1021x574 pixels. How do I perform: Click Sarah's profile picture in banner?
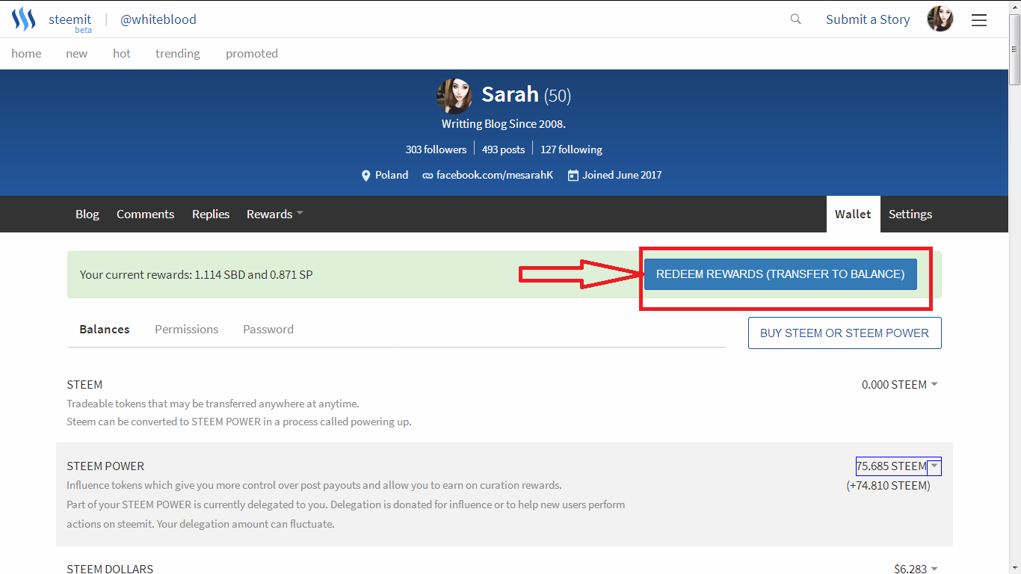point(454,96)
